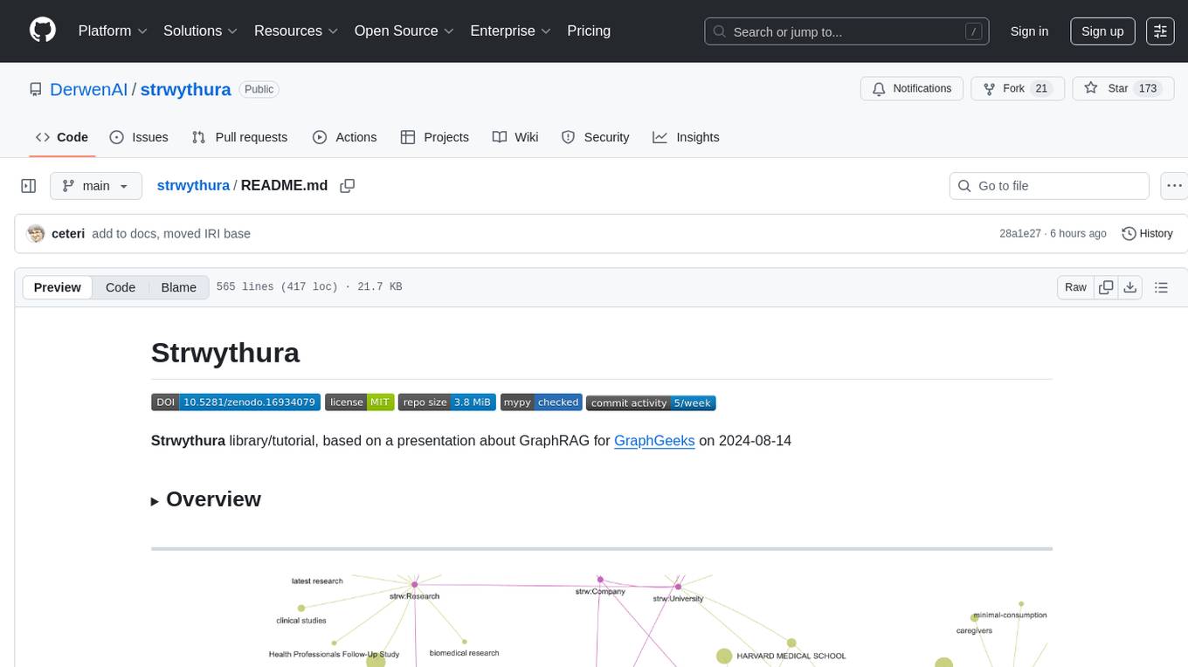Navigate to strwythura root in the breadcrumb

(x=193, y=185)
